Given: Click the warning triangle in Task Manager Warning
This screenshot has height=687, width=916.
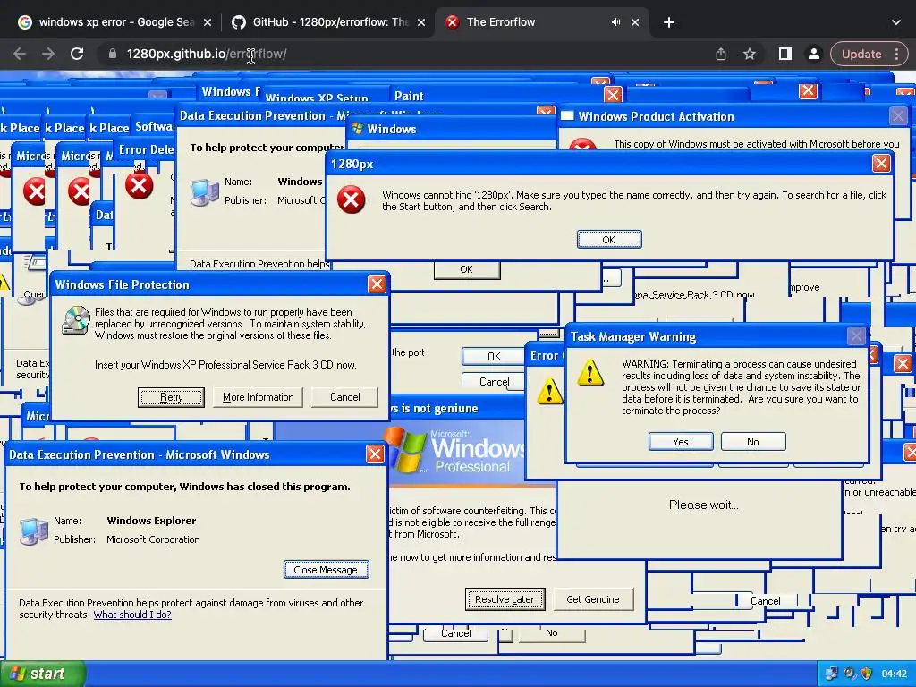Looking at the screenshot, I should [x=590, y=373].
